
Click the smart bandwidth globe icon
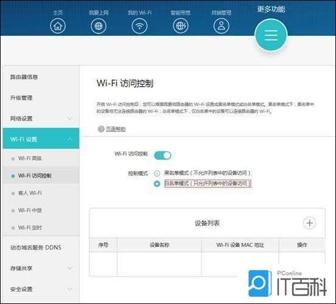tap(180, 26)
